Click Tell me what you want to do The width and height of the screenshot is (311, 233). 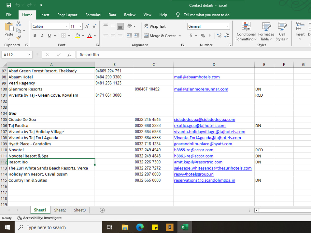tap(204, 15)
